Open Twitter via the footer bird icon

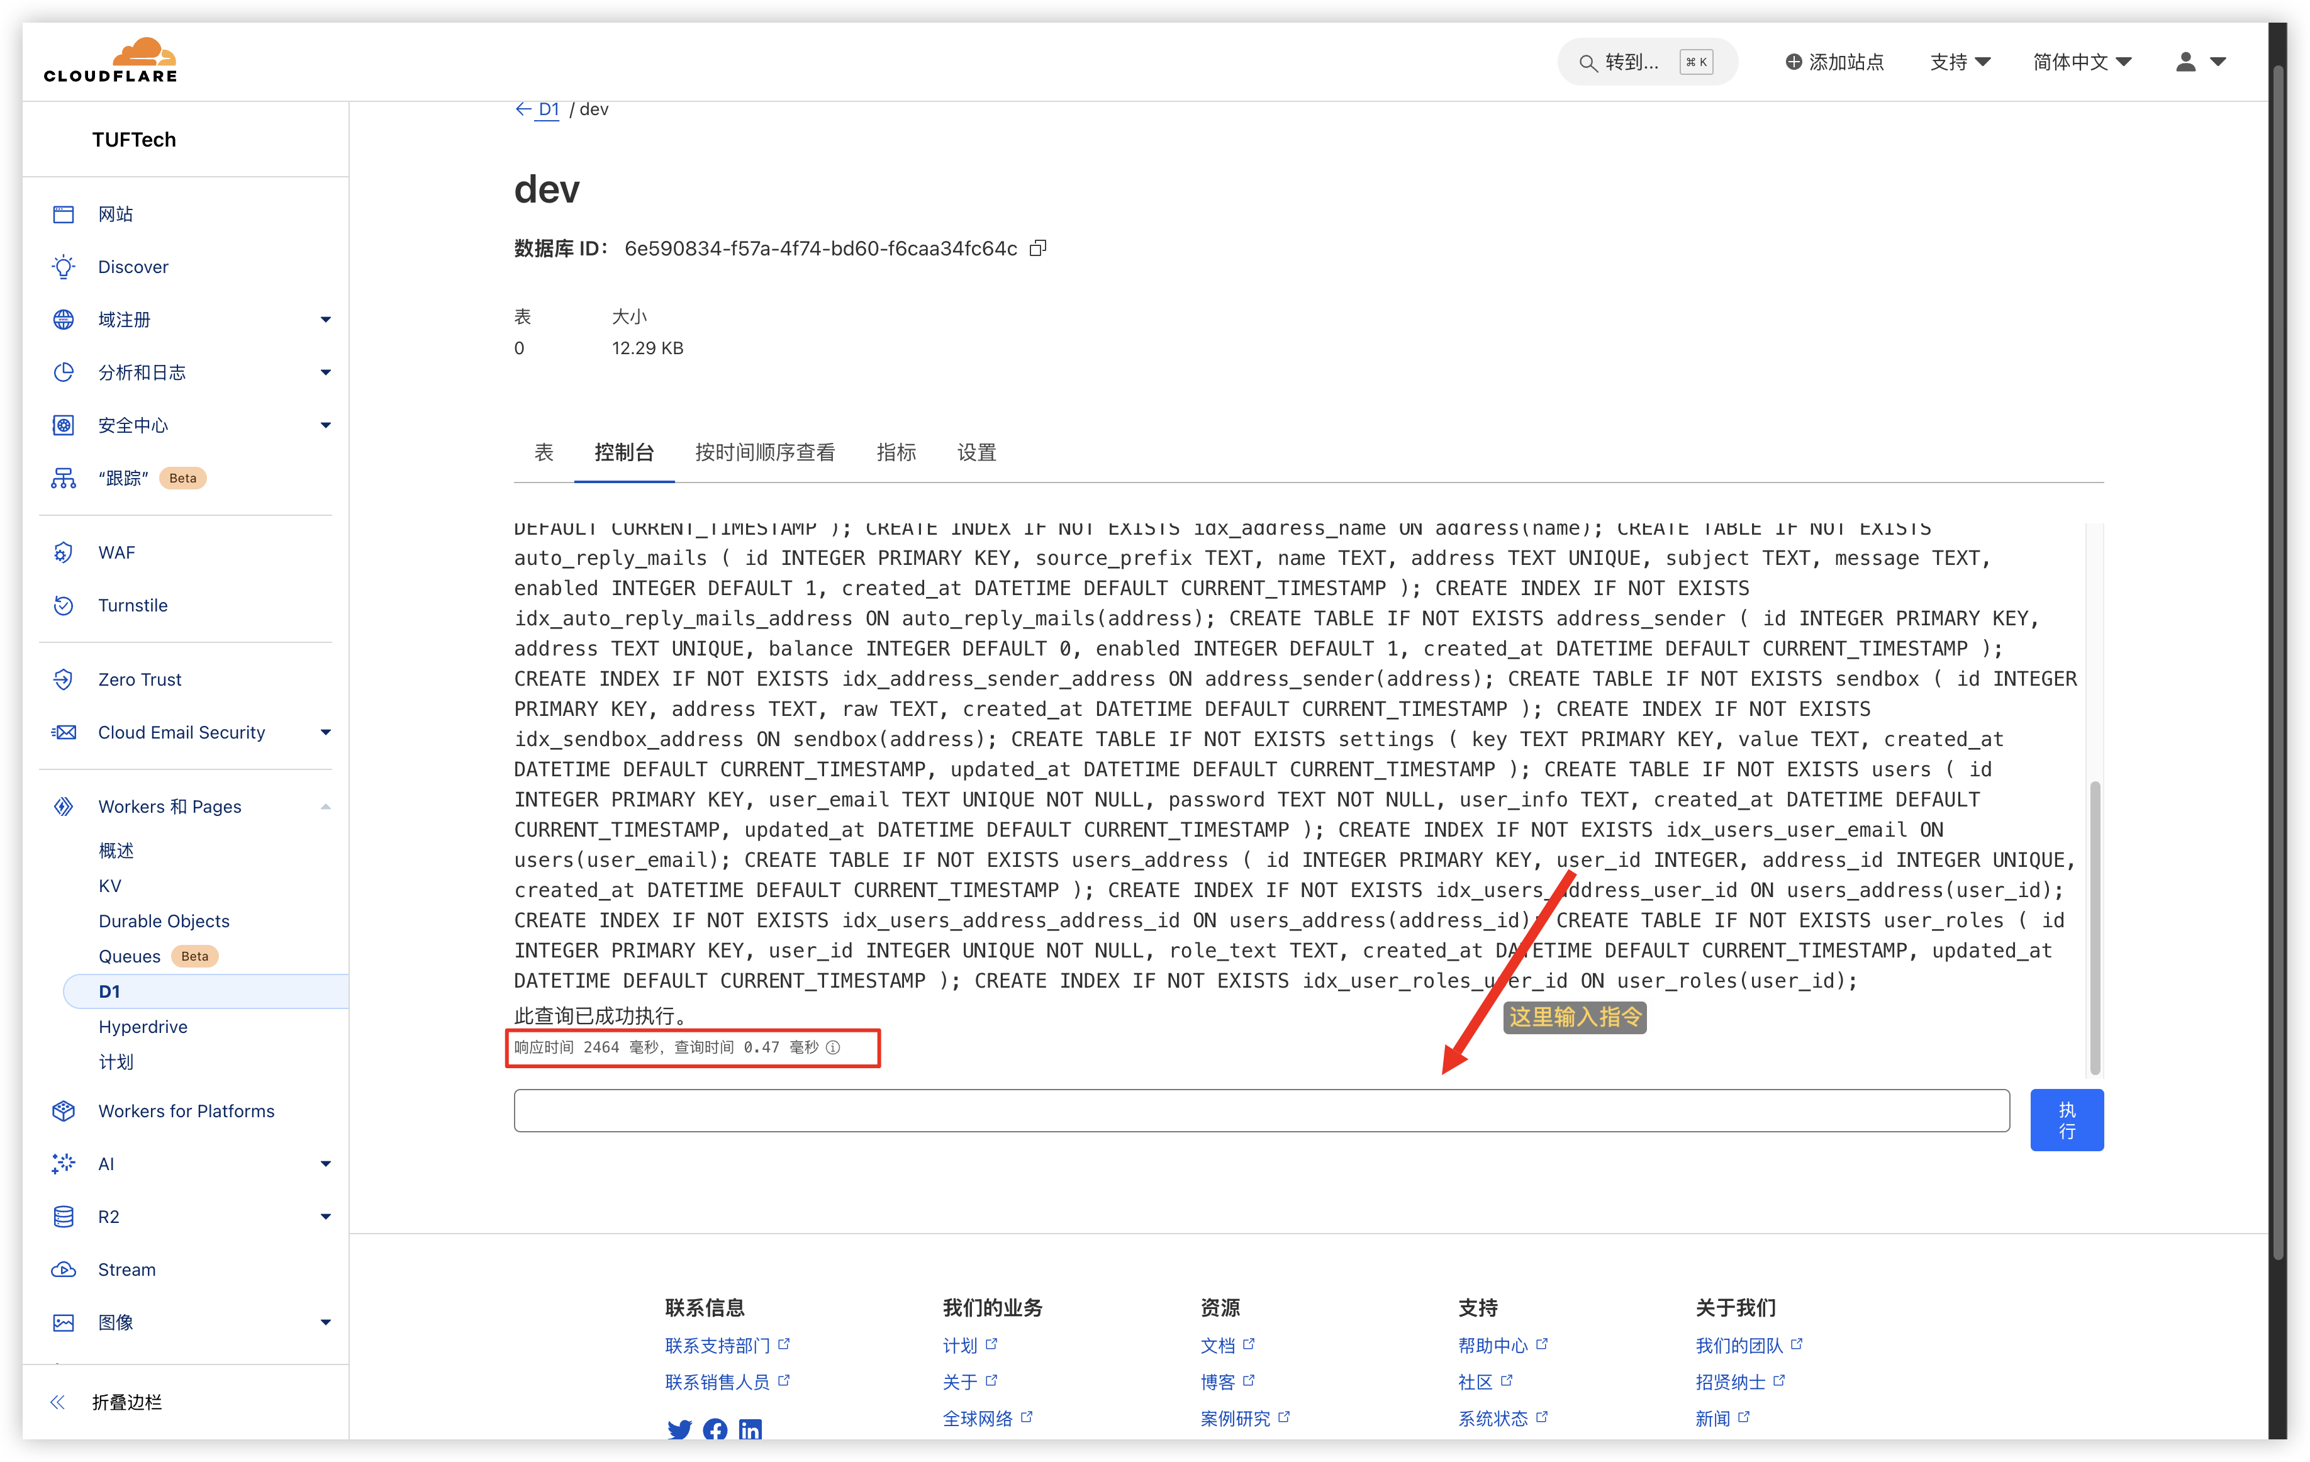(x=679, y=1429)
